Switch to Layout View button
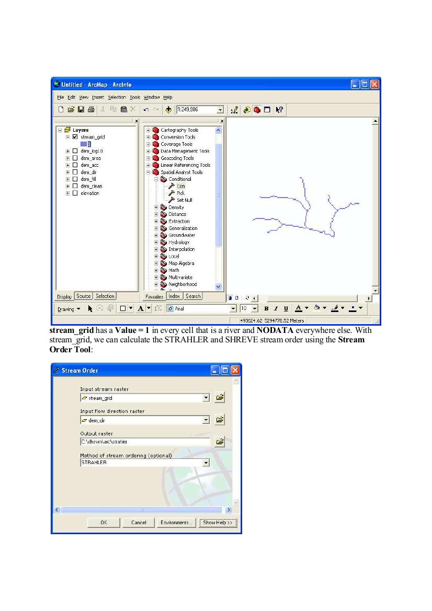Image resolution: width=432 pixels, height=611 pixels. [x=237, y=298]
